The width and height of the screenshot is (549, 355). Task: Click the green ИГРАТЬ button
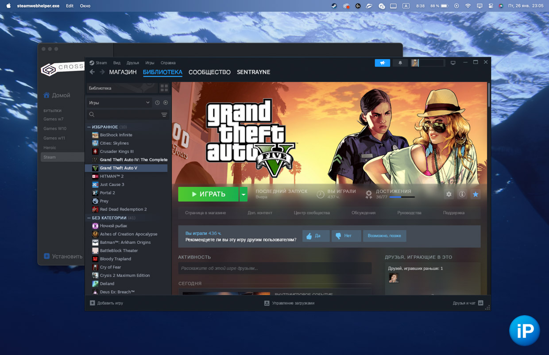click(208, 194)
